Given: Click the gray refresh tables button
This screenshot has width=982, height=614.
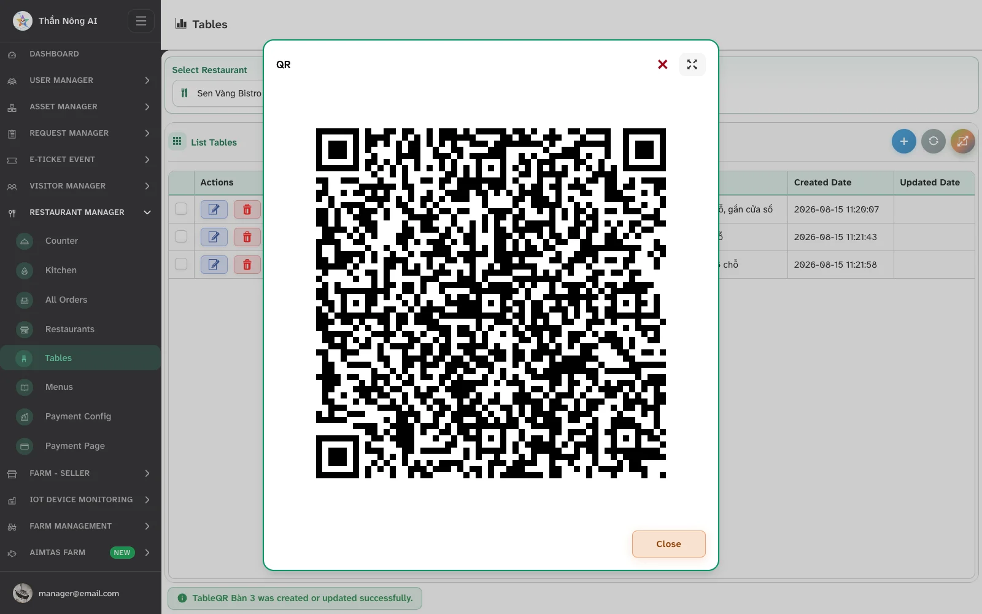Looking at the screenshot, I should click(933, 141).
